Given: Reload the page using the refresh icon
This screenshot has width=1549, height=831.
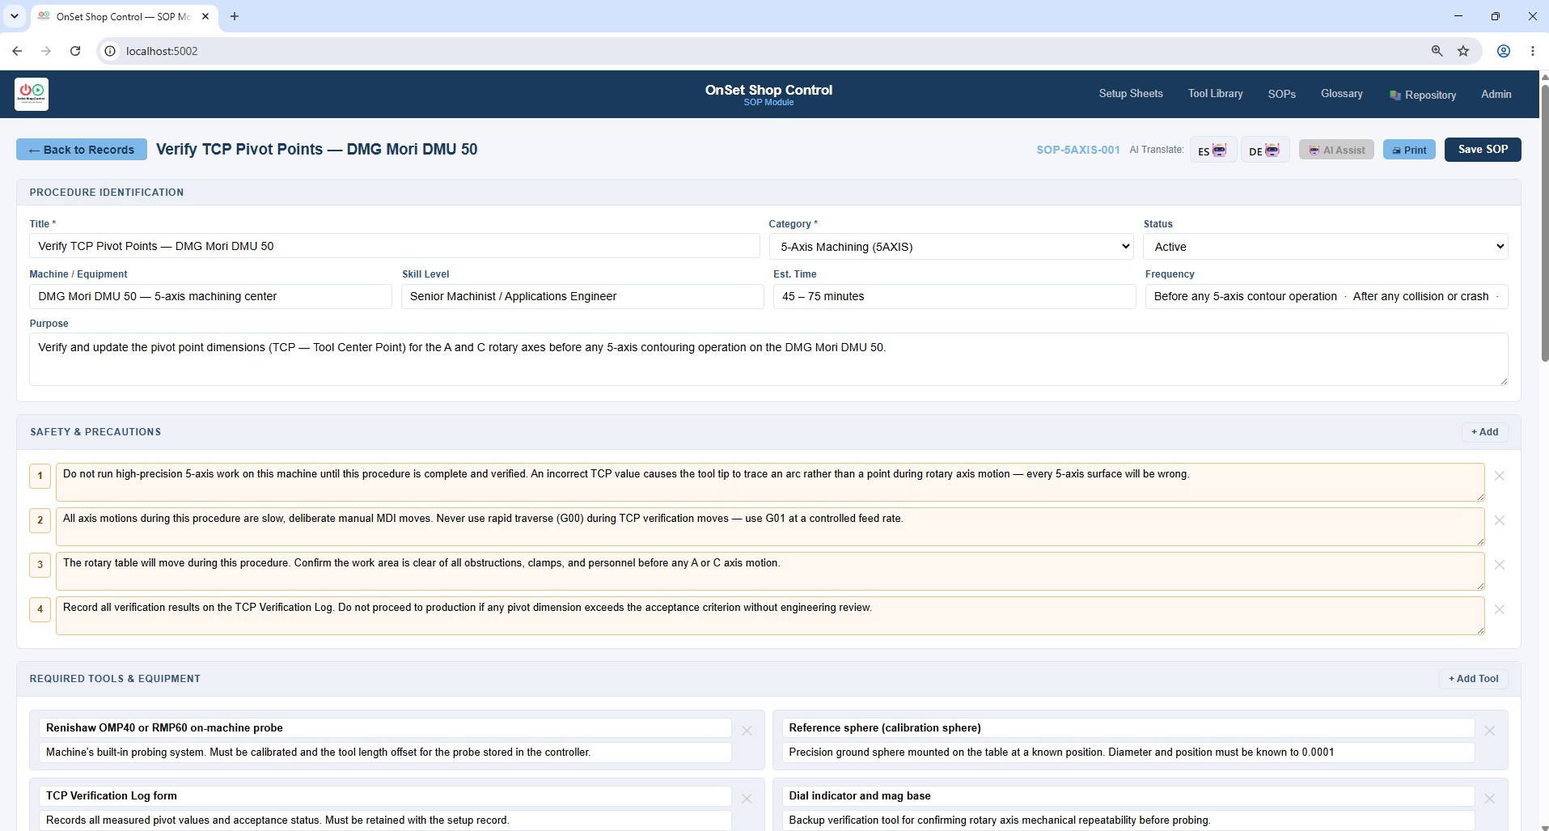Looking at the screenshot, I should pyautogui.click(x=75, y=51).
